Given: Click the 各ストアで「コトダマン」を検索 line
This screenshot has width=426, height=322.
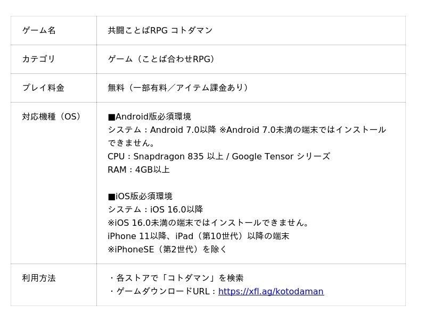Looking at the screenshot, I should (176, 278).
